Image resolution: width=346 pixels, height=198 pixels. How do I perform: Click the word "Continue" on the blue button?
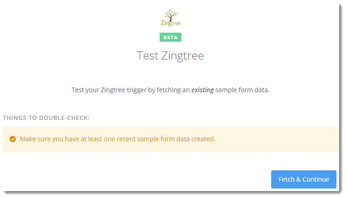[x=316, y=179]
